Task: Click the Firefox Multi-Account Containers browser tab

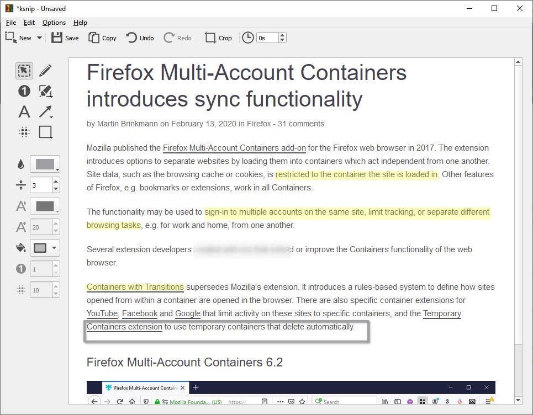Action: tap(145, 388)
